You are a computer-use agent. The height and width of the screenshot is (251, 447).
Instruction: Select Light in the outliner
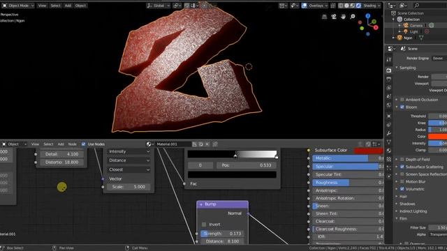(414, 32)
